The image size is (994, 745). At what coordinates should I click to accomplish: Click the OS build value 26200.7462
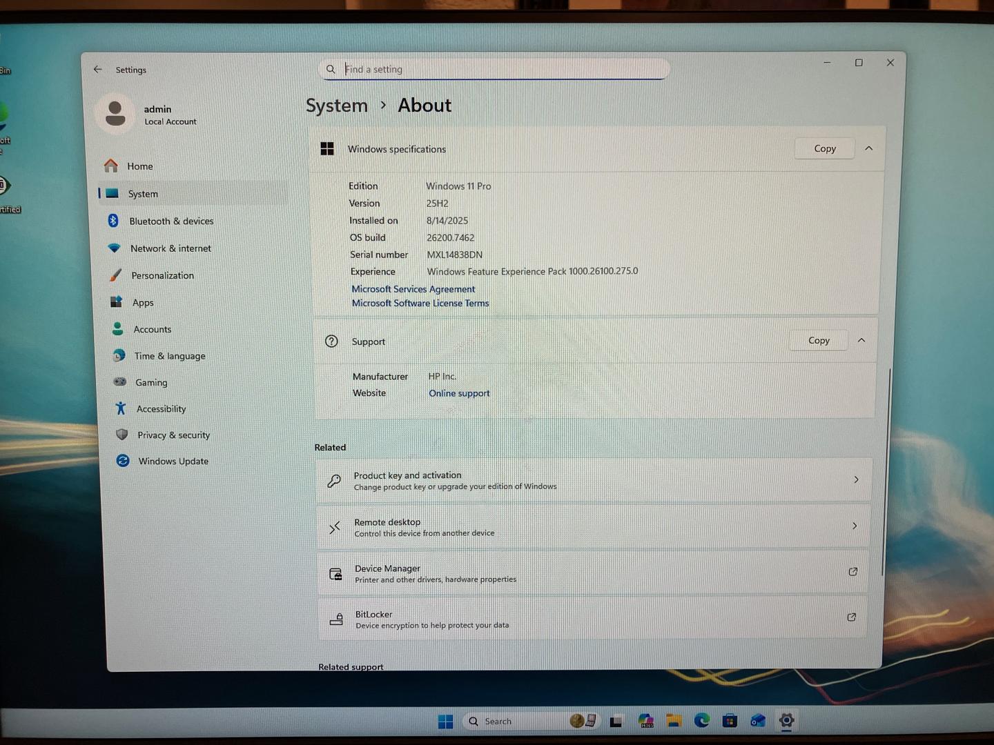tap(451, 237)
